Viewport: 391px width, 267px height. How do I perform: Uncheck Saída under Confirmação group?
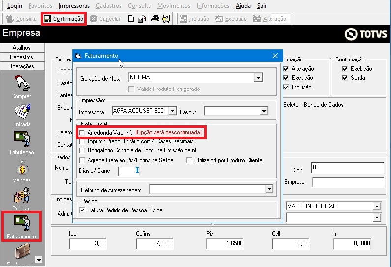[345, 78]
